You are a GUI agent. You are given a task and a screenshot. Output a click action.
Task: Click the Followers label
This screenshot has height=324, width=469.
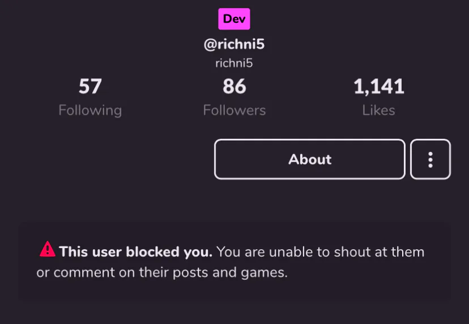coord(234,110)
